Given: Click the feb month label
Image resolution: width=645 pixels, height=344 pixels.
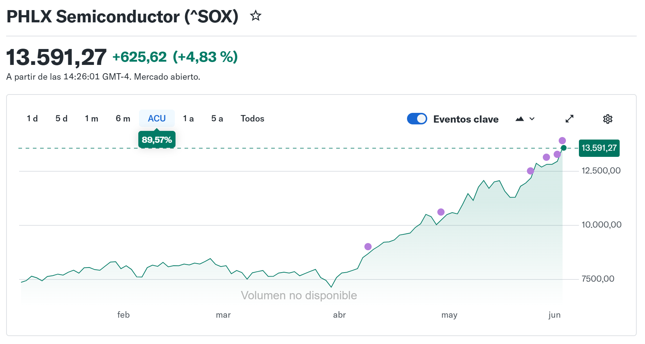Looking at the screenshot, I should [124, 315].
